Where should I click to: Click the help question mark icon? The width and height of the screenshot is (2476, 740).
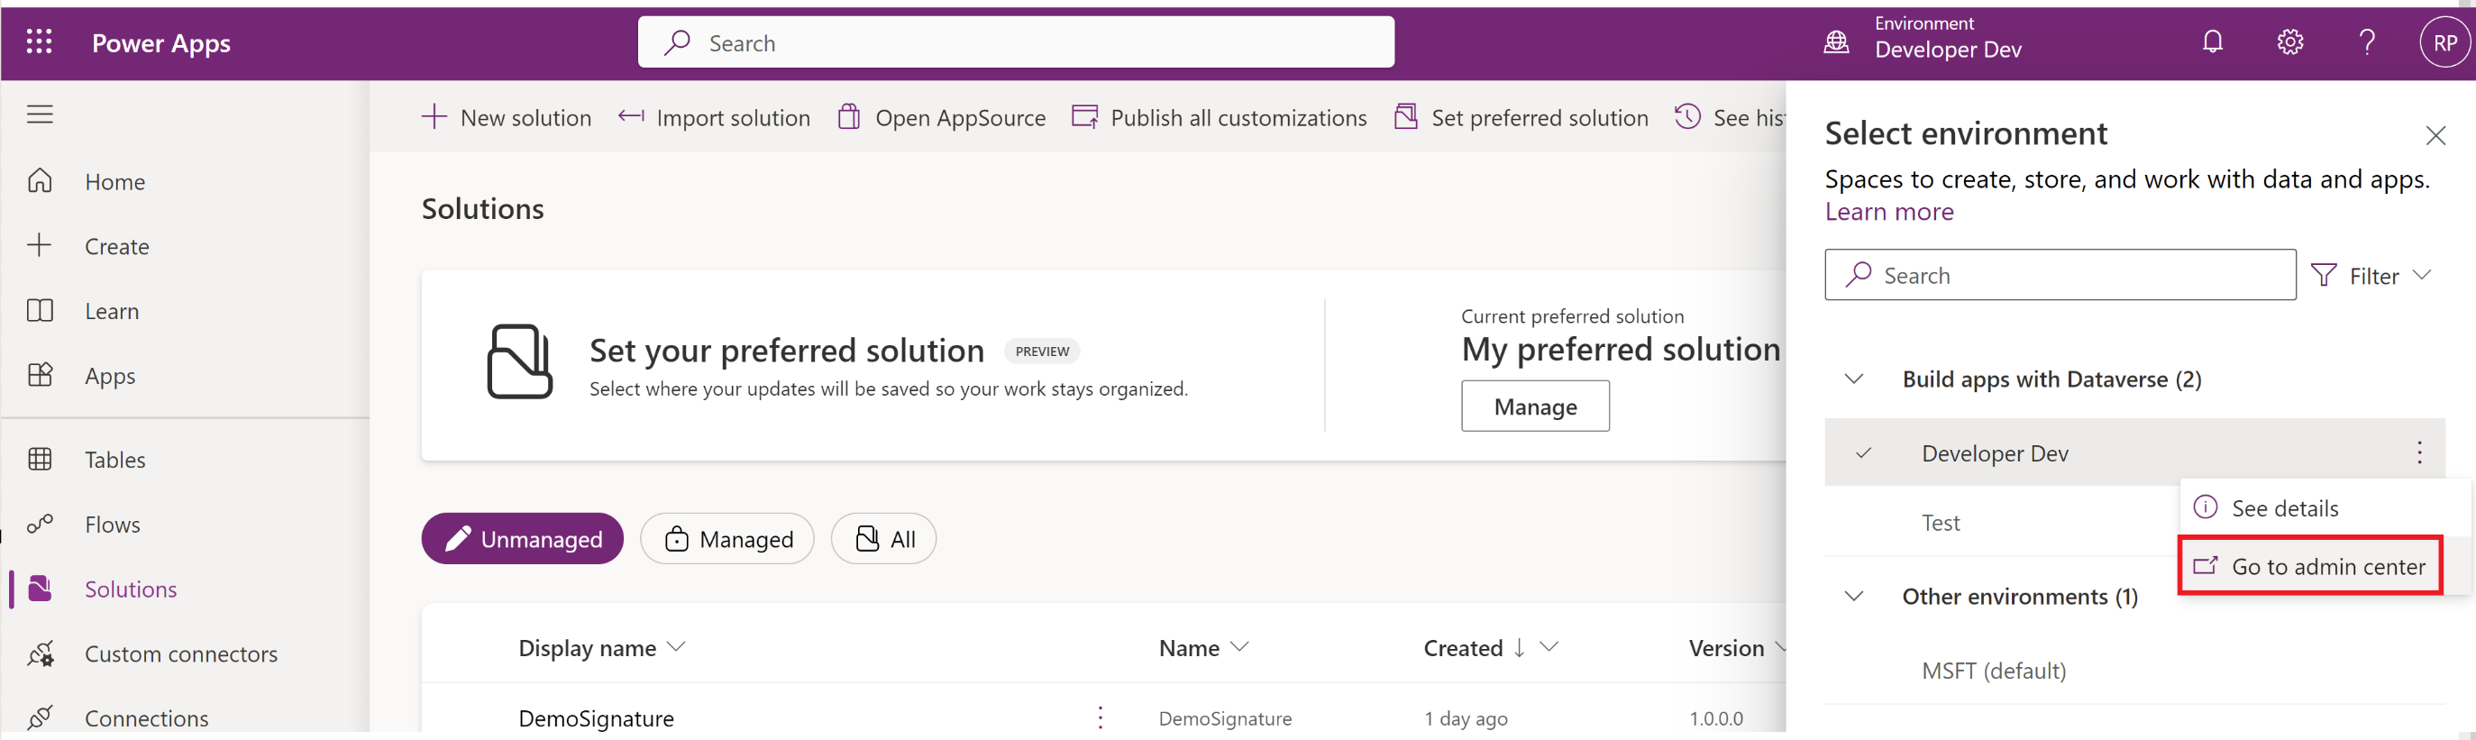pyautogui.click(x=2366, y=42)
